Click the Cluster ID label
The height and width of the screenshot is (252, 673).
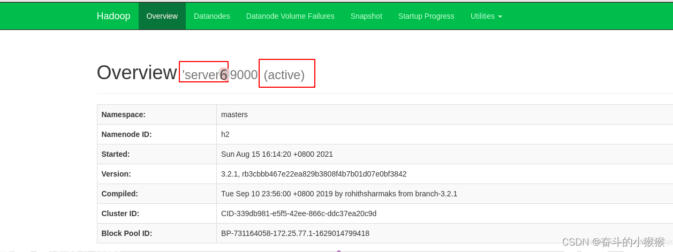tap(120, 213)
